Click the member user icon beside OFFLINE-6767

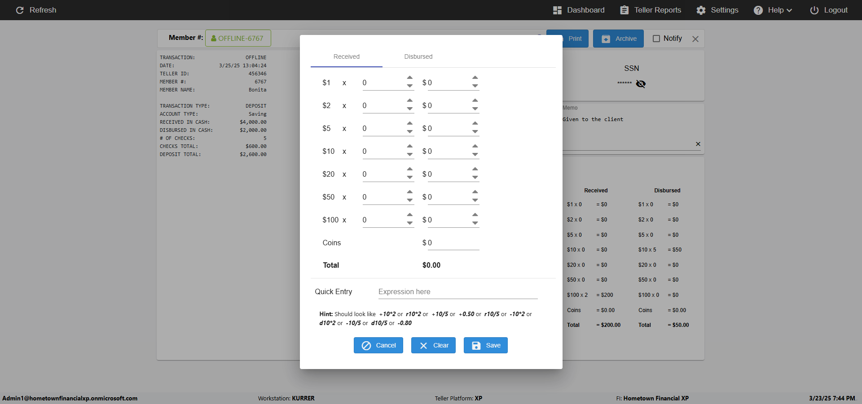(x=214, y=39)
